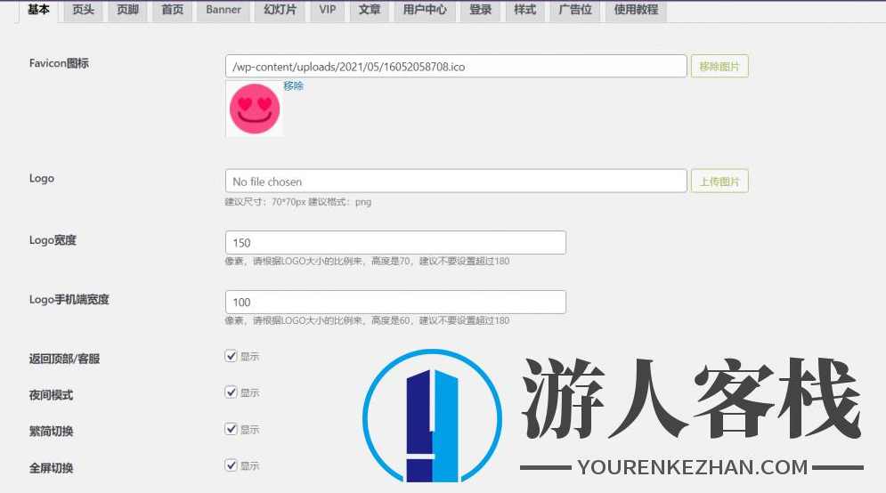
Task: Click the Logo file input field
Action: pos(456,182)
